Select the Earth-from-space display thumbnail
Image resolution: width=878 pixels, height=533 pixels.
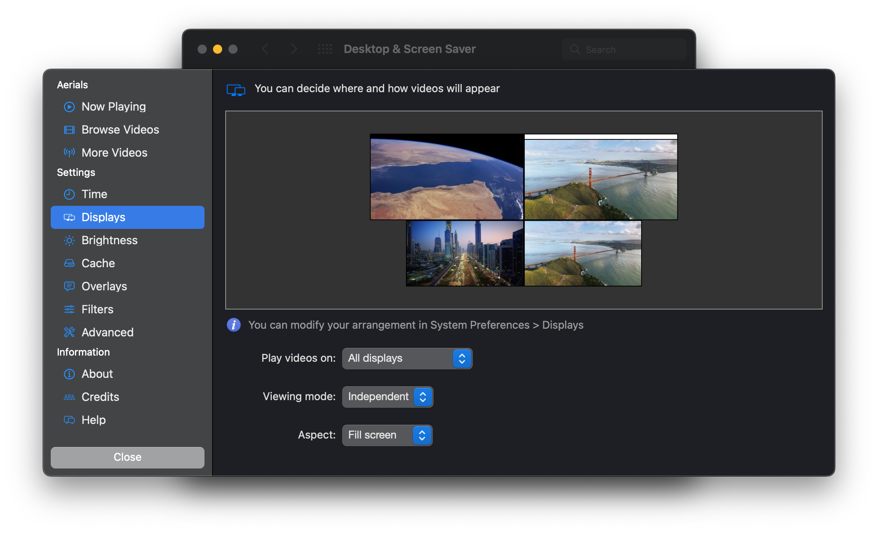click(x=447, y=177)
